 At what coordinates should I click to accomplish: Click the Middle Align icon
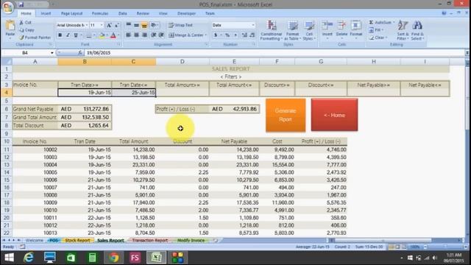pyautogui.click(x=136, y=25)
